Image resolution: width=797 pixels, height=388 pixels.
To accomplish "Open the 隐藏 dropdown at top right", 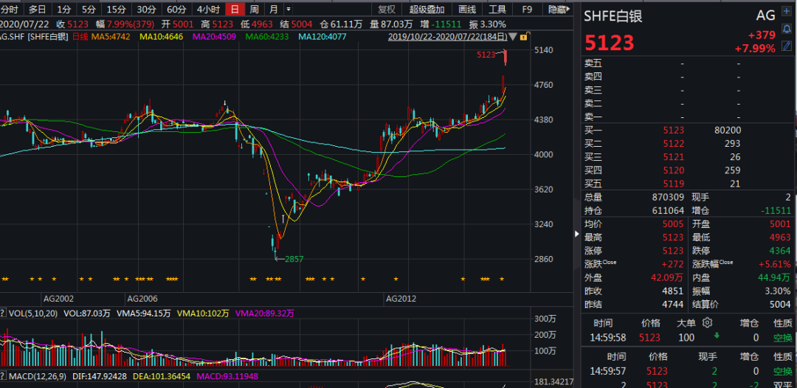I will click(560, 10).
